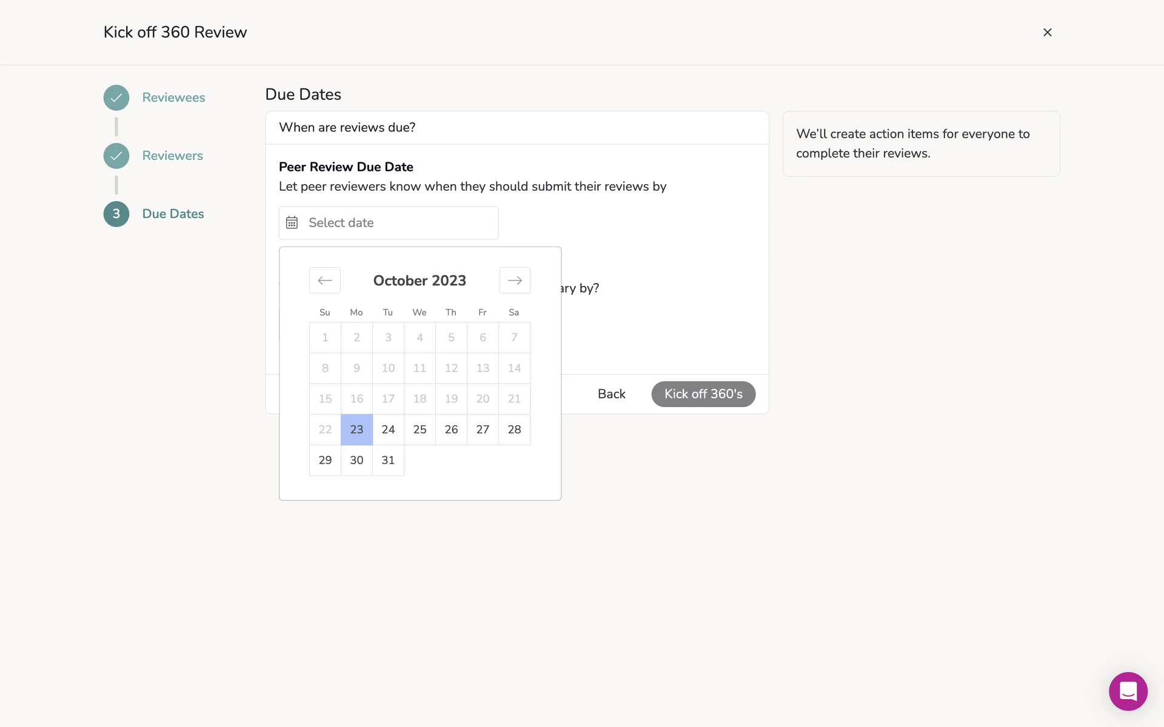This screenshot has width=1164, height=727.
Task: Pick Saturday October 28
Action: 514,430
